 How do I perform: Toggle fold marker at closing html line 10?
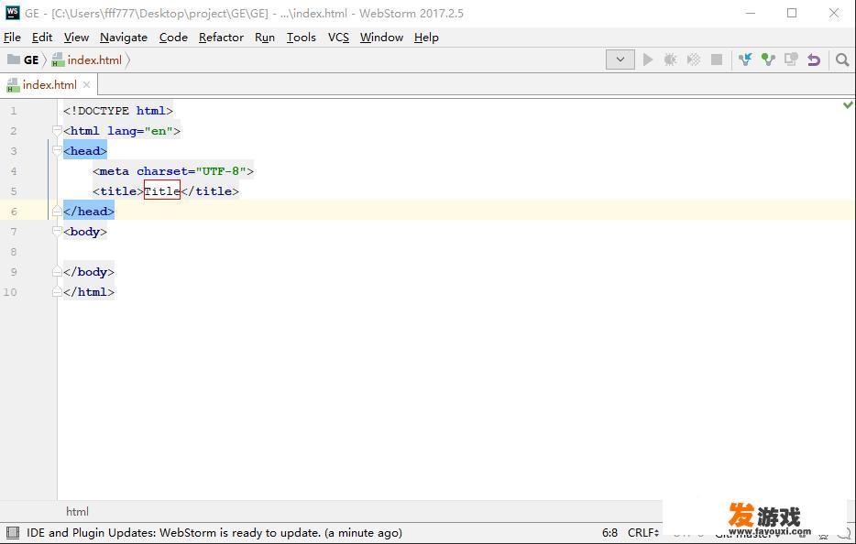(x=57, y=292)
